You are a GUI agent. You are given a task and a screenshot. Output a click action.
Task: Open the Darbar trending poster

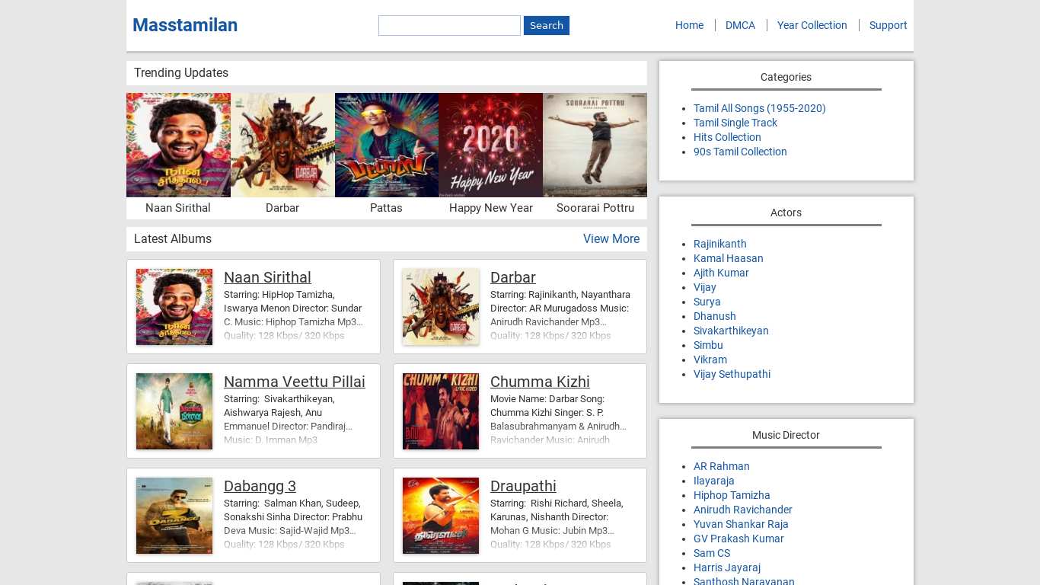pos(282,145)
